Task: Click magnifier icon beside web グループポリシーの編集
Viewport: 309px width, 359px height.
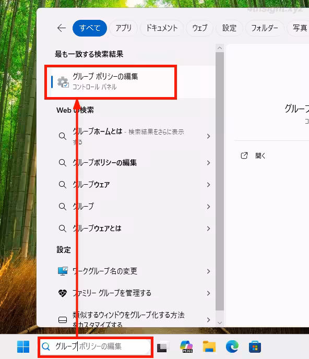Action: [x=63, y=163]
